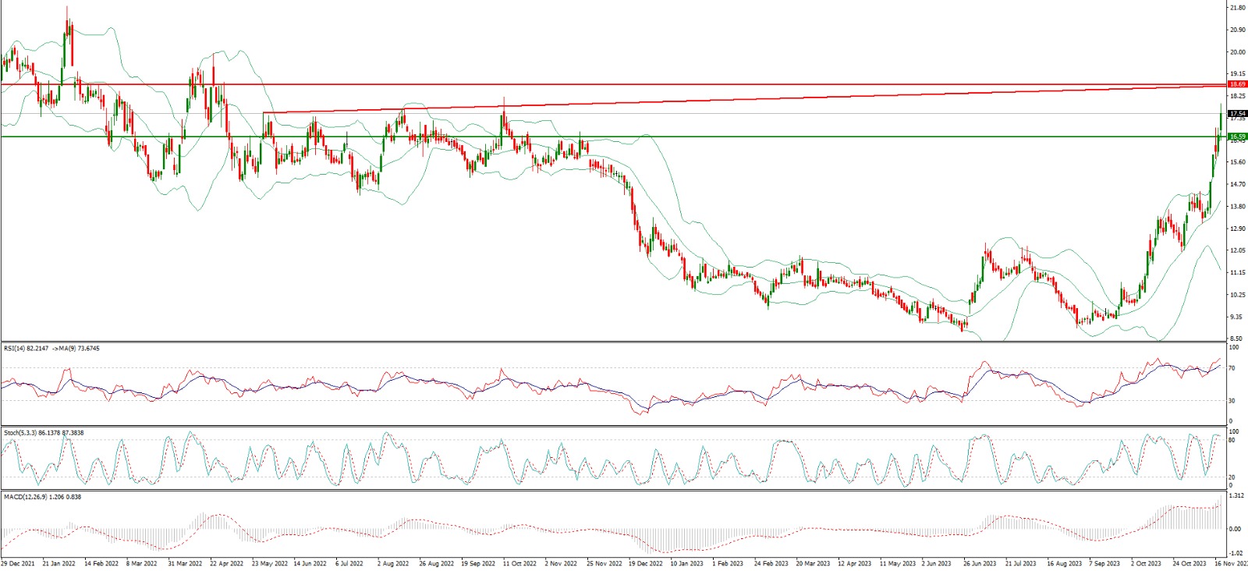Click the MACD -1.02 scale value
Screen dimensions: 1248x571
pyautogui.click(x=1236, y=553)
